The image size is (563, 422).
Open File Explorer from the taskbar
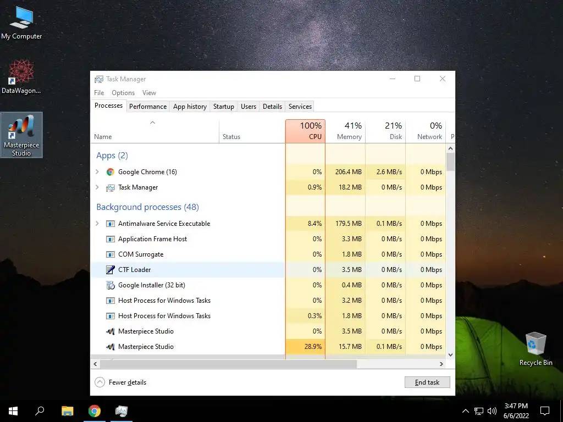coord(67,411)
